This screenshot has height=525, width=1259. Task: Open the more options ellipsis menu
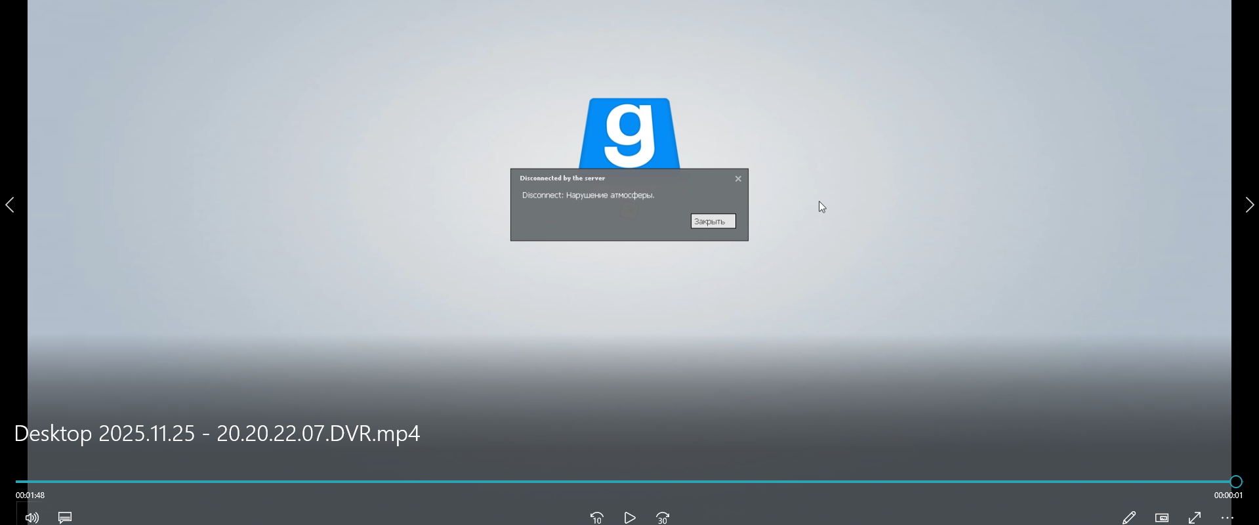pyautogui.click(x=1228, y=518)
